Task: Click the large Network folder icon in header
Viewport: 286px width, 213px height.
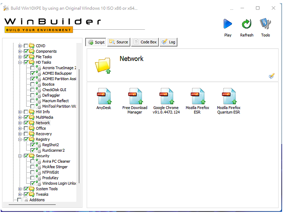Action: (103, 65)
